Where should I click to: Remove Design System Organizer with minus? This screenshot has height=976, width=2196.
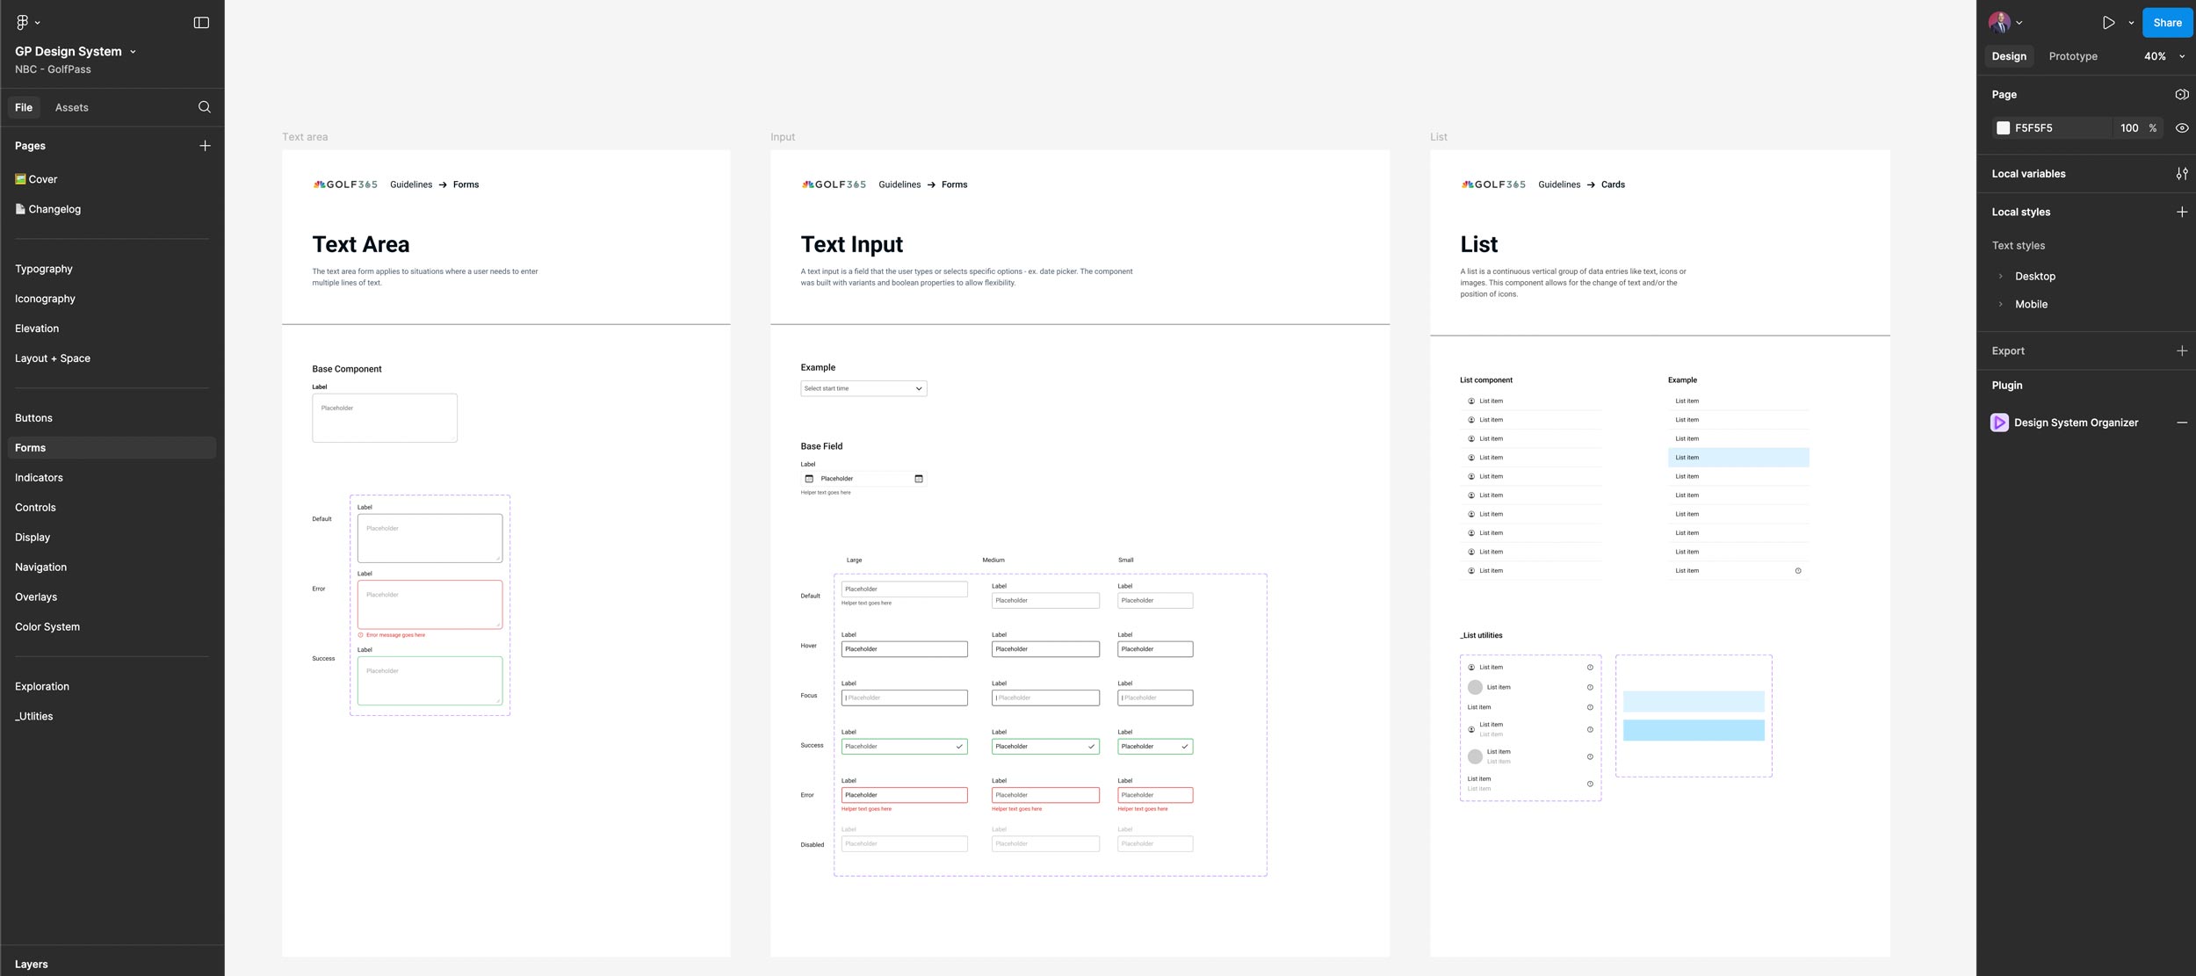[2181, 423]
